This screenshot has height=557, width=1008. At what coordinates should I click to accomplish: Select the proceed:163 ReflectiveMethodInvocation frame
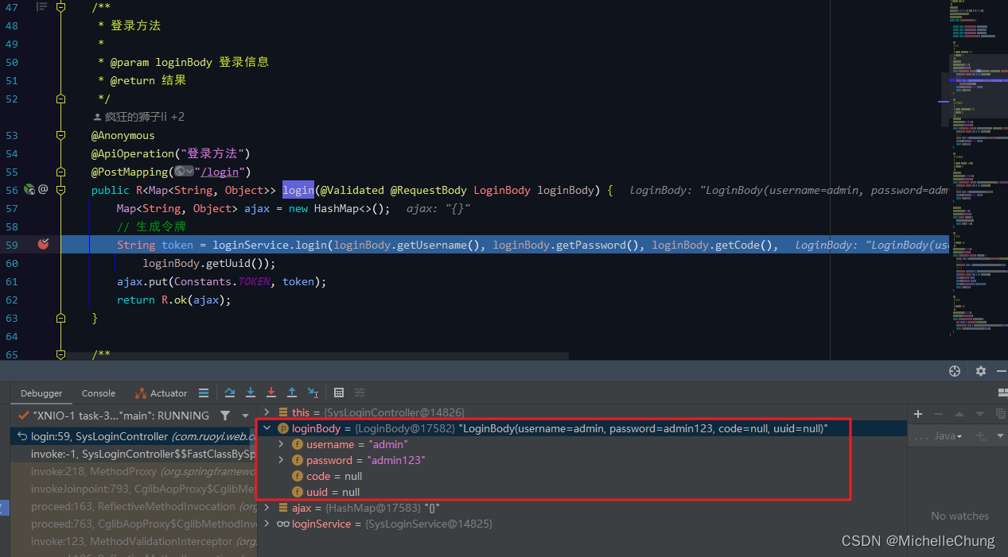pos(134,506)
